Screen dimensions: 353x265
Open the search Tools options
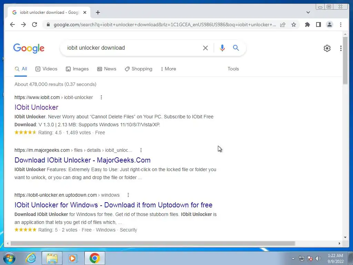tap(233, 69)
